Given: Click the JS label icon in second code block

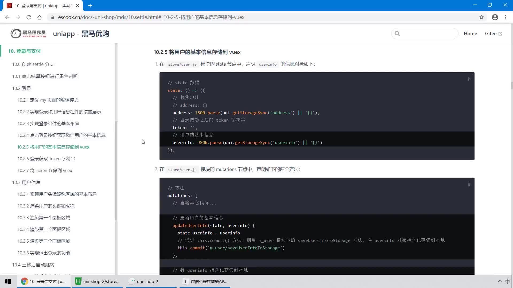Looking at the screenshot, I should (x=469, y=184).
